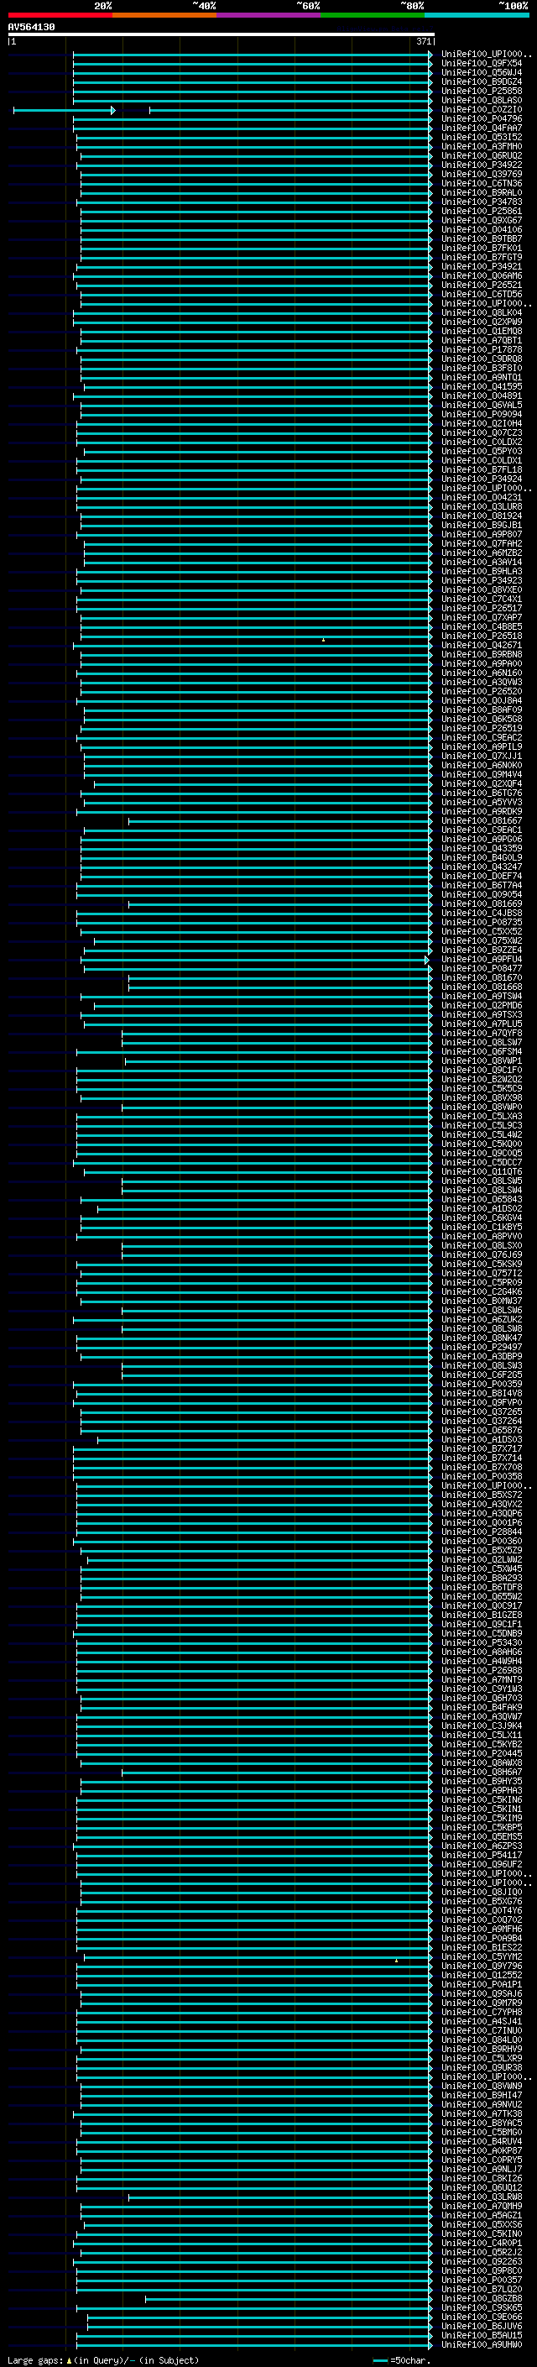
Task: Select label UniRef100_A7PLU5
Action: click(x=482, y=1024)
